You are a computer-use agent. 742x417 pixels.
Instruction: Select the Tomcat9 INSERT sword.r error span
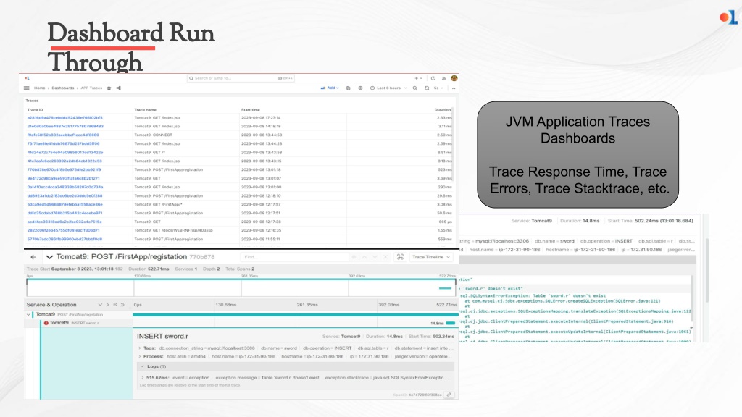(71, 323)
